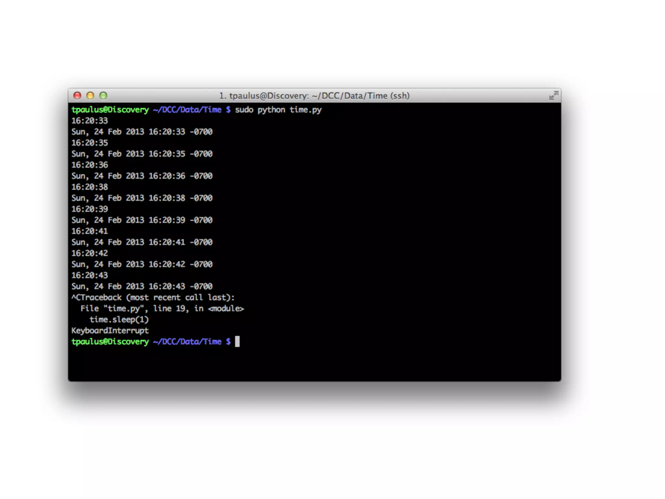
Task: Click the 'File "time.py", line 19' traceback line
Action: pos(162,309)
